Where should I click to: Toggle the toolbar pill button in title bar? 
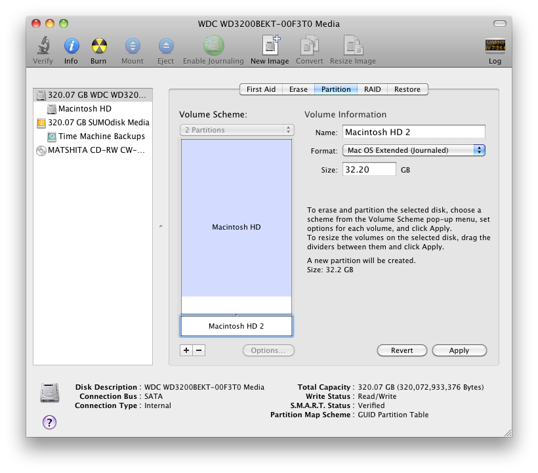(x=499, y=24)
